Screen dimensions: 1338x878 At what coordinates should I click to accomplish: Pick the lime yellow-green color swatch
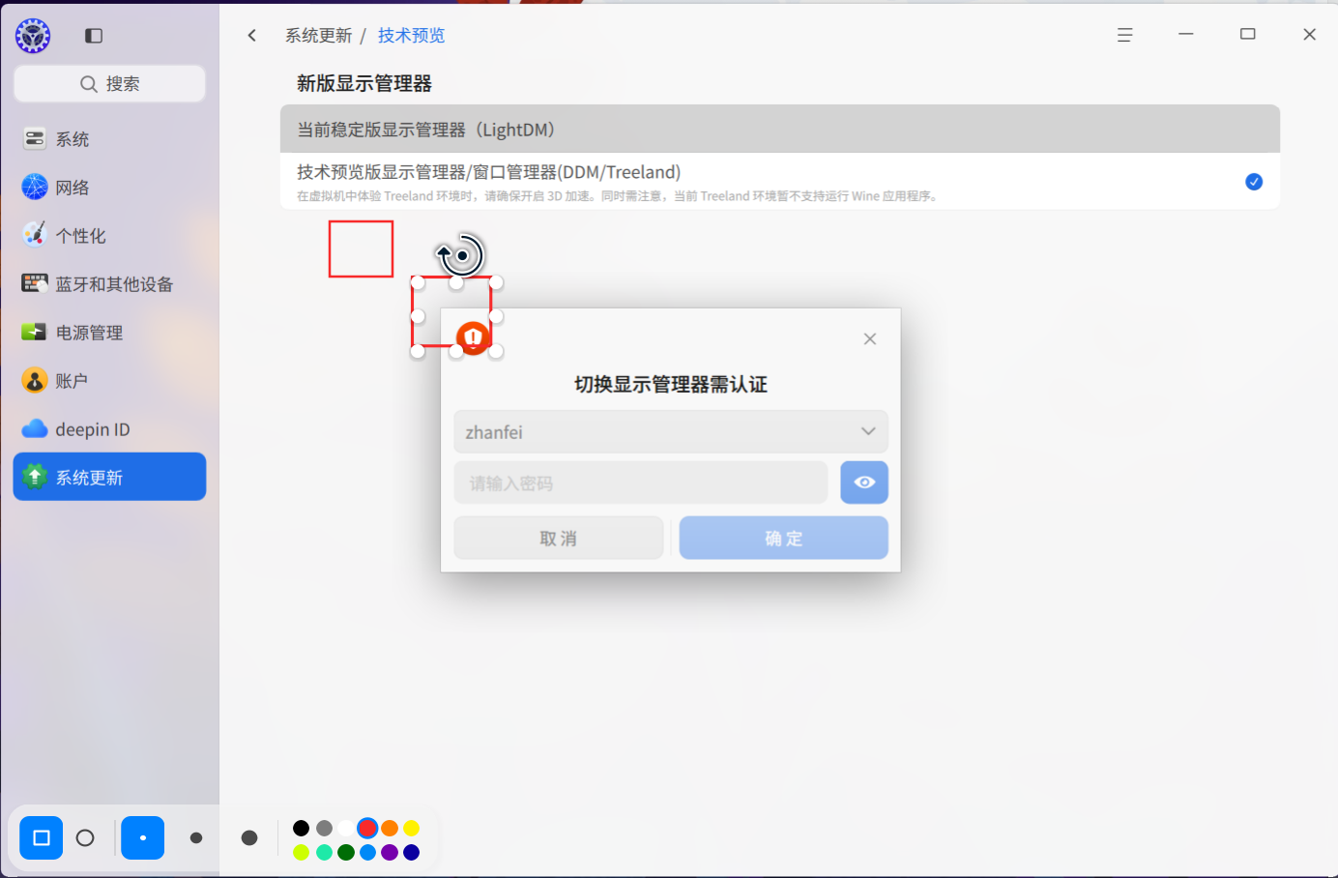302,852
